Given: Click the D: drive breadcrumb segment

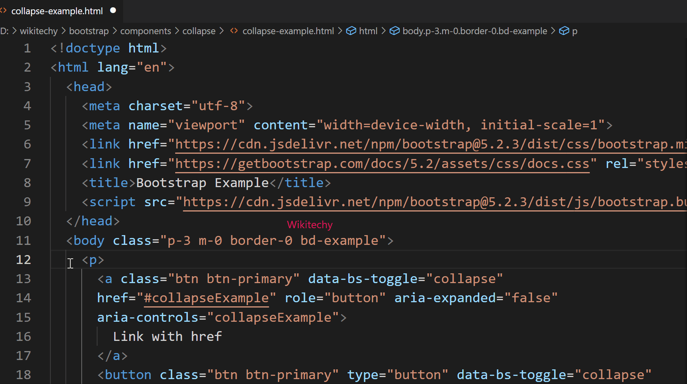Looking at the screenshot, I should 4,31.
